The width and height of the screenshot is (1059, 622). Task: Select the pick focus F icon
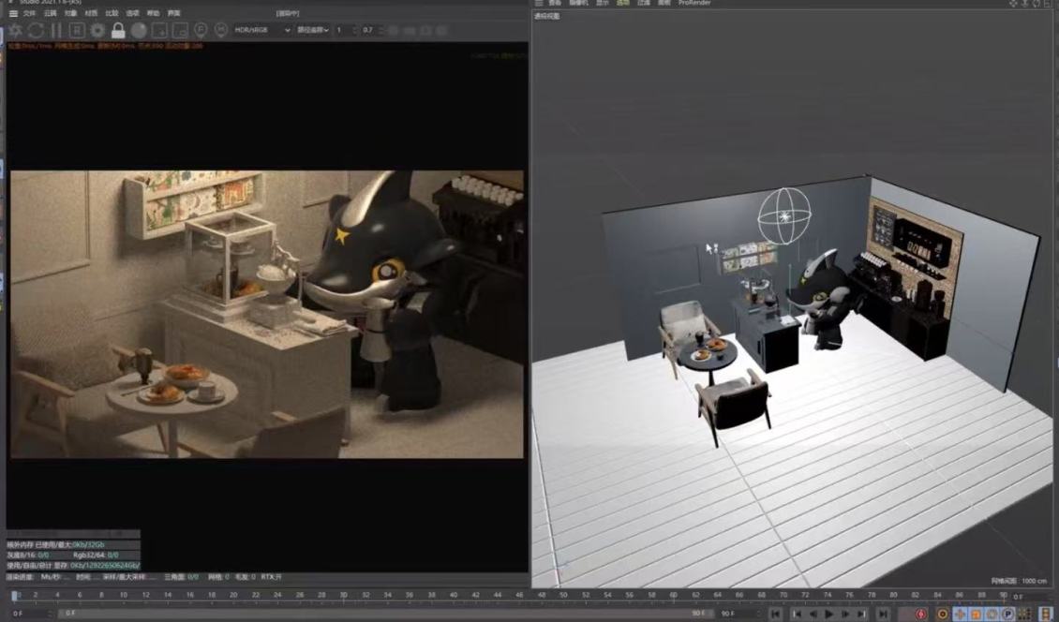pos(201,30)
